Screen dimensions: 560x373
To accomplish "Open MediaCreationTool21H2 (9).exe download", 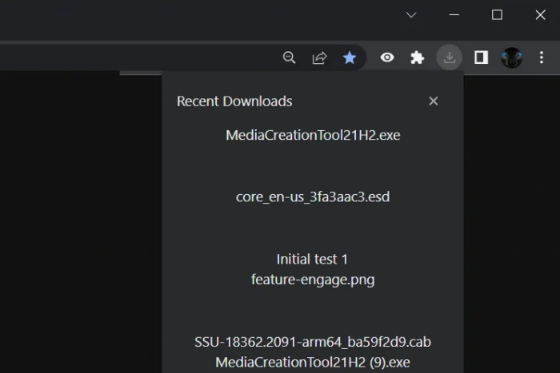I will pyautogui.click(x=313, y=363).
